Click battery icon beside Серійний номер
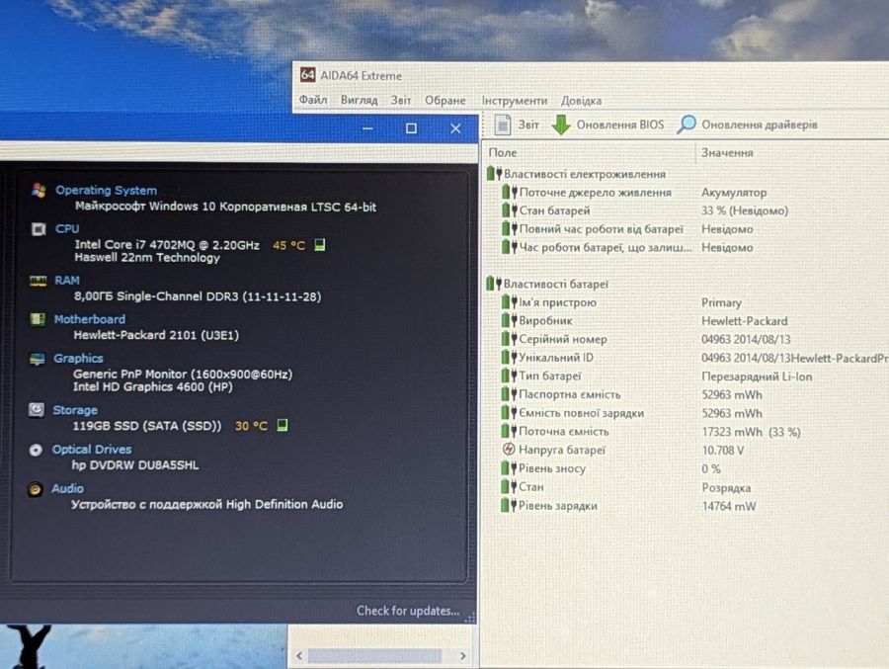This screenshot has width=889, height=669. point(509,339)
